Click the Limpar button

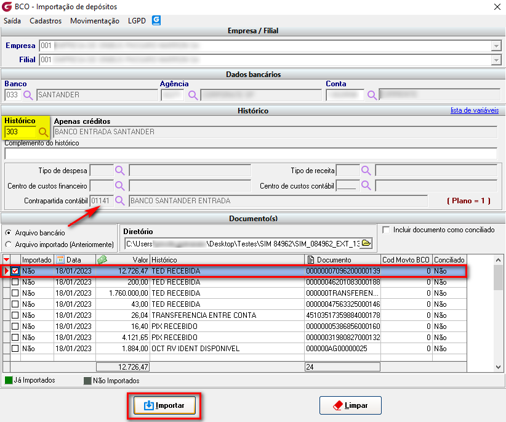(350, 405)
